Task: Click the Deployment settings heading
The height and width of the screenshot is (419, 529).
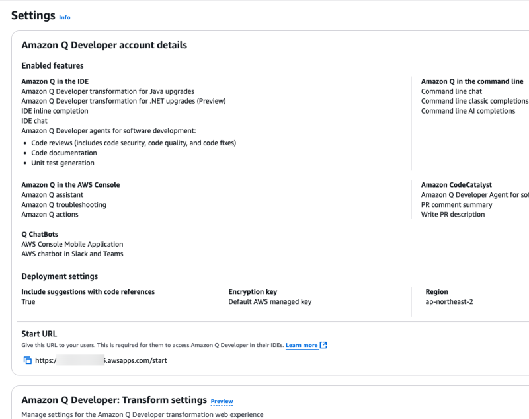Action: coord(60,276)
